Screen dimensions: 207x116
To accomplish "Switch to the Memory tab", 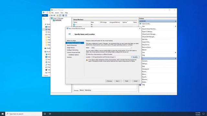I will tap(82, 90).
